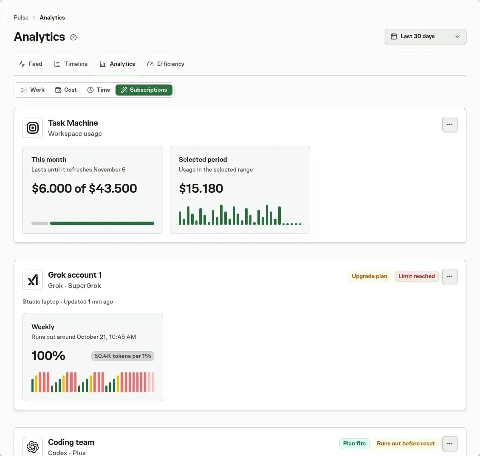Viewport: 480px width, 456px height.
Task: Click the Grok Weekly usage bar chart
Action: coord(93,382)
